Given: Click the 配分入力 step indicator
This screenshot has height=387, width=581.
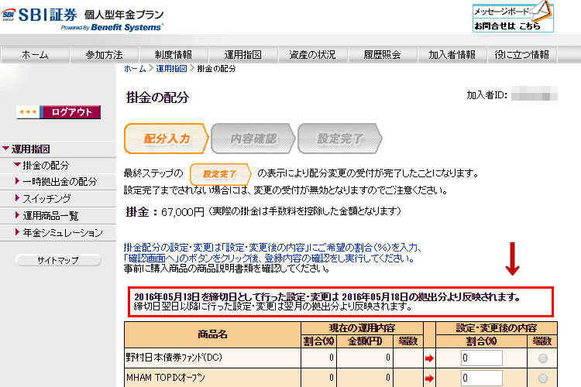Looking at the screenshot, I should (167, 139).
